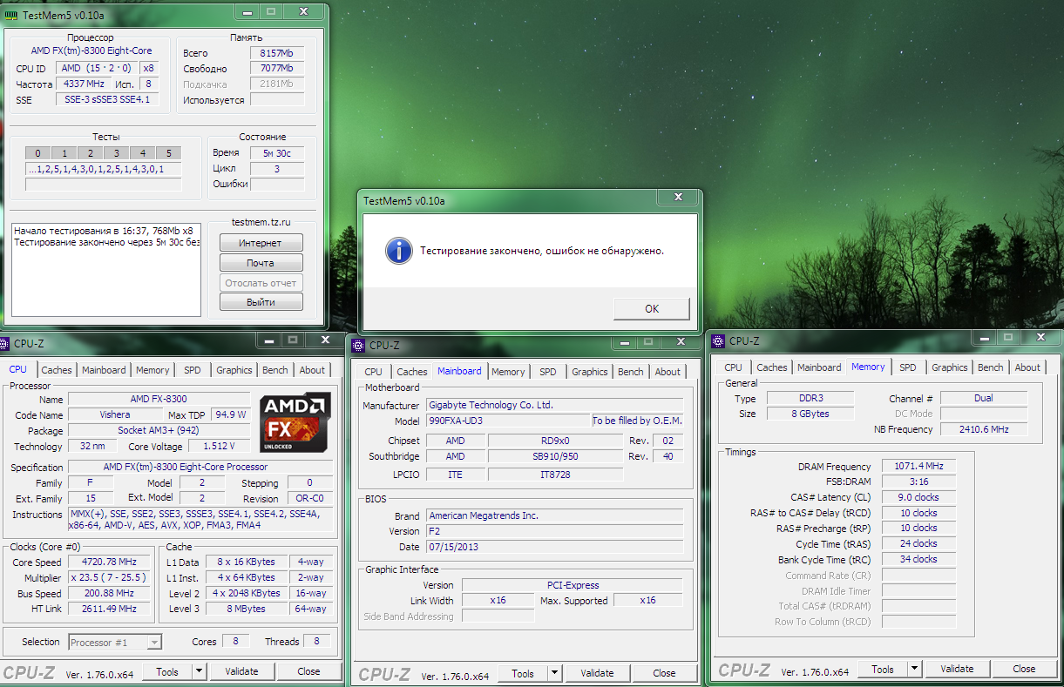This screenshot has width=1064, height=687.
Task: Open About tab in left CPU-Z window
Action: 312,370
